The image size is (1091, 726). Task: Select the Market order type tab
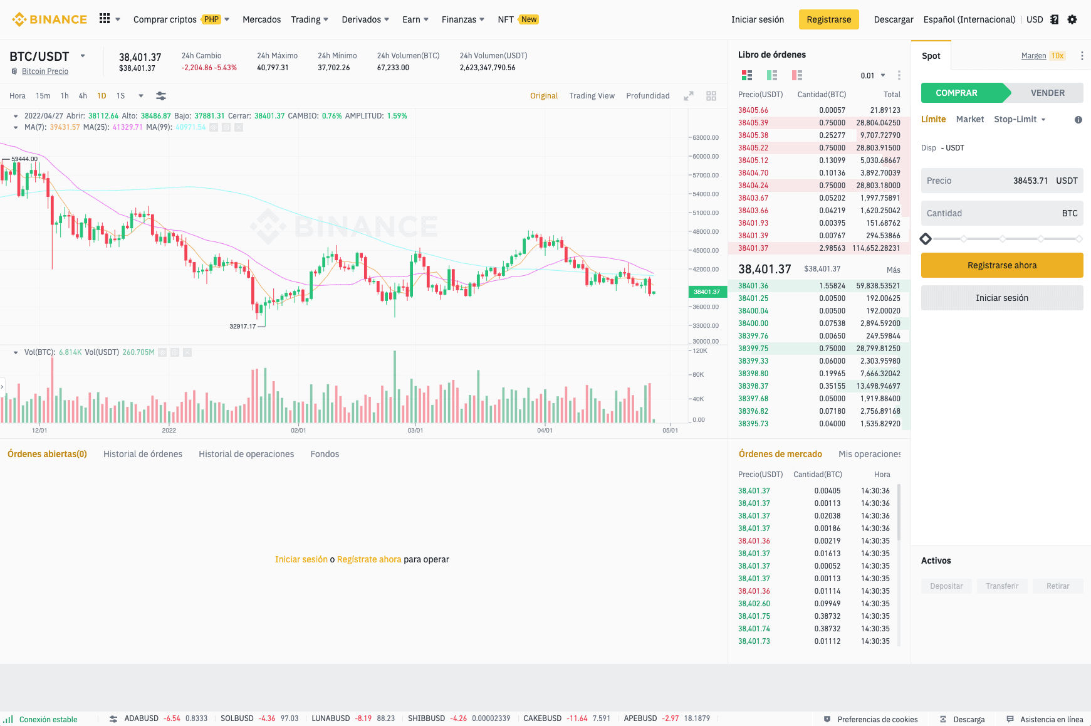(970, 119)
